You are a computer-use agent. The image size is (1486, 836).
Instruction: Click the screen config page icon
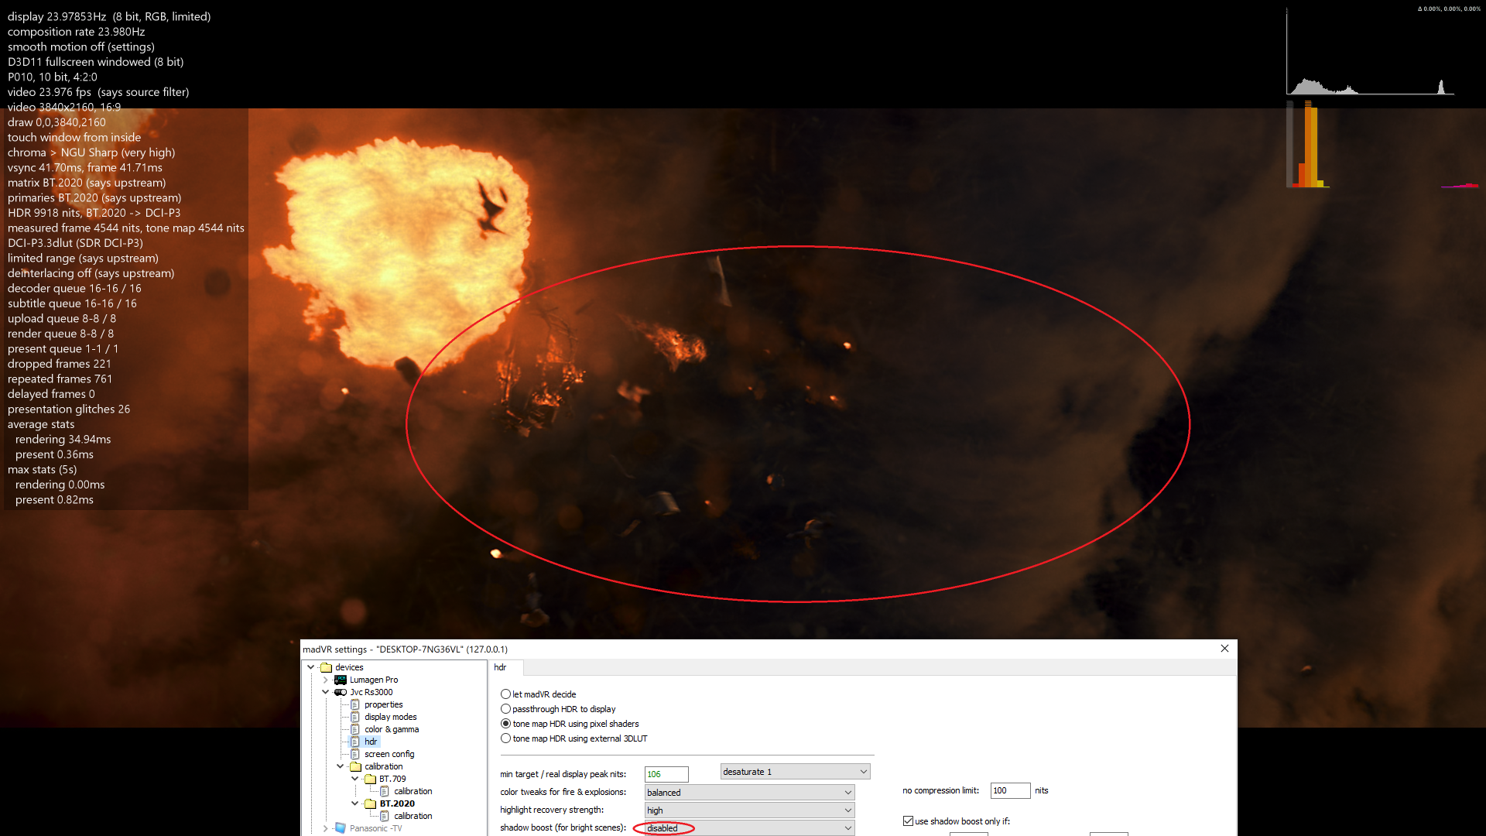point(355,754)
